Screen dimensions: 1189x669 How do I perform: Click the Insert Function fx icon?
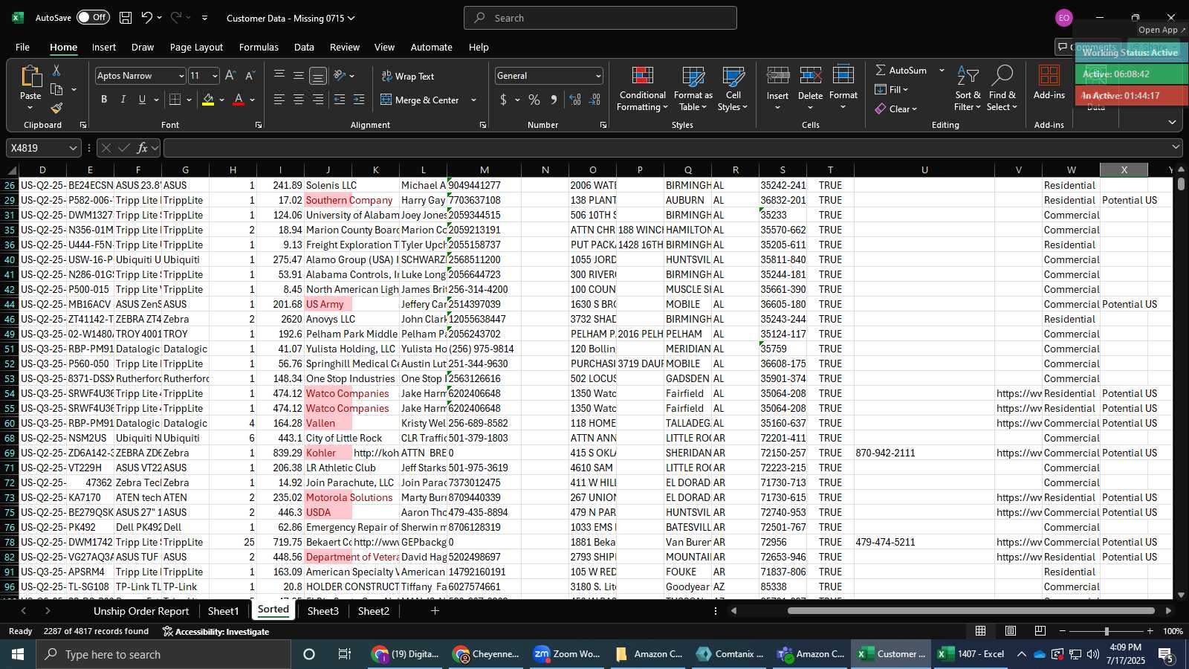coord(142,148)
